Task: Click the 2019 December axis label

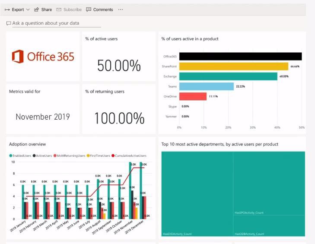Action: [134, 227]
